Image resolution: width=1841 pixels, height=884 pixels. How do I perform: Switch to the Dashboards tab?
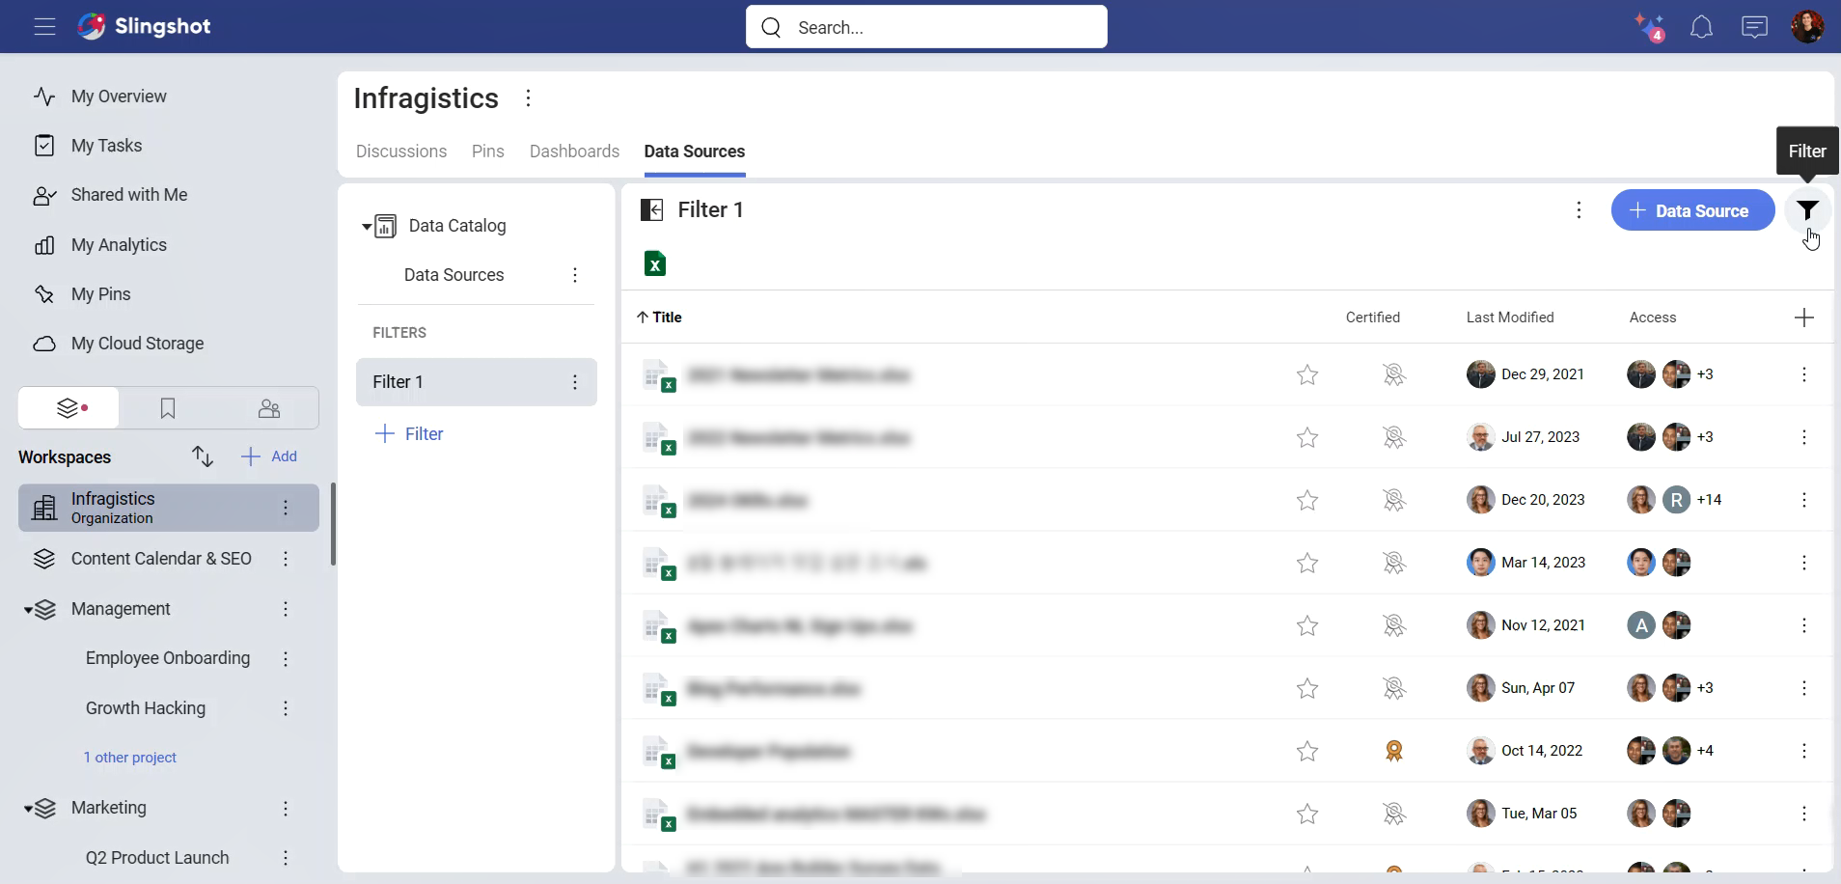click(x=574, y=152)
